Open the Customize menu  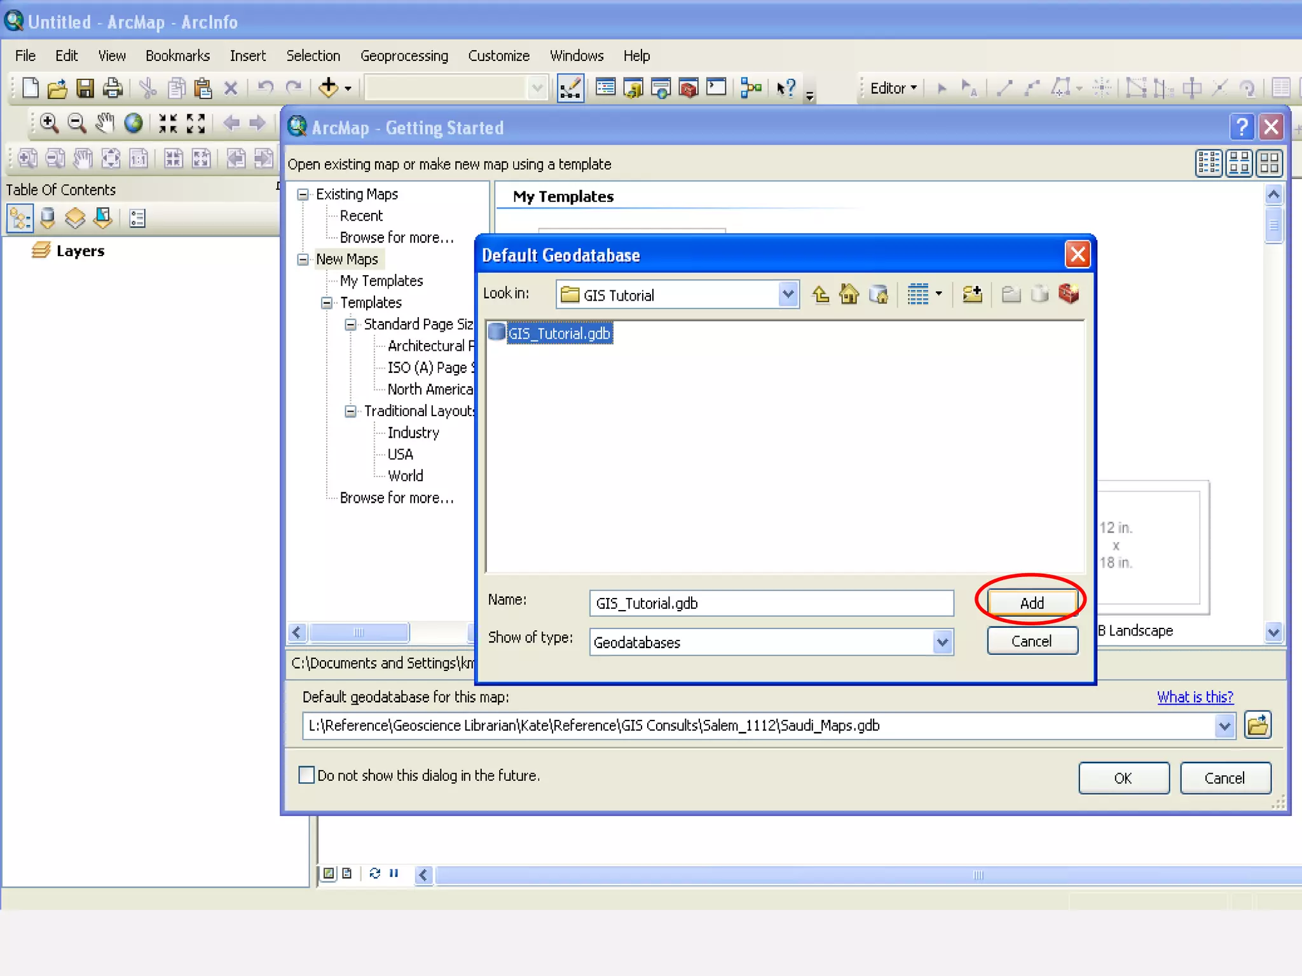[x=498, y=56]
